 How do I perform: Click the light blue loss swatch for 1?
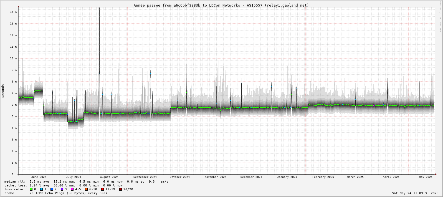pos(42,189)
